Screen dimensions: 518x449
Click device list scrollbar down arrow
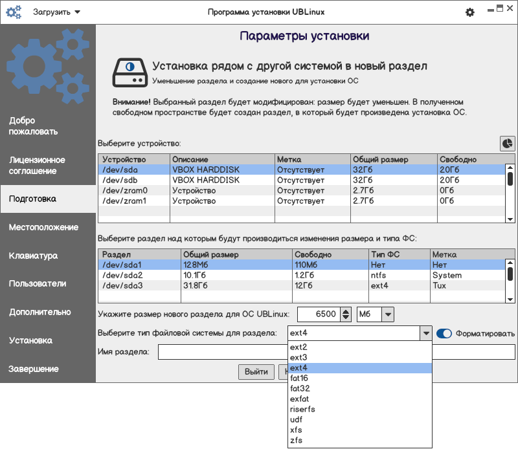click(510, 219)
